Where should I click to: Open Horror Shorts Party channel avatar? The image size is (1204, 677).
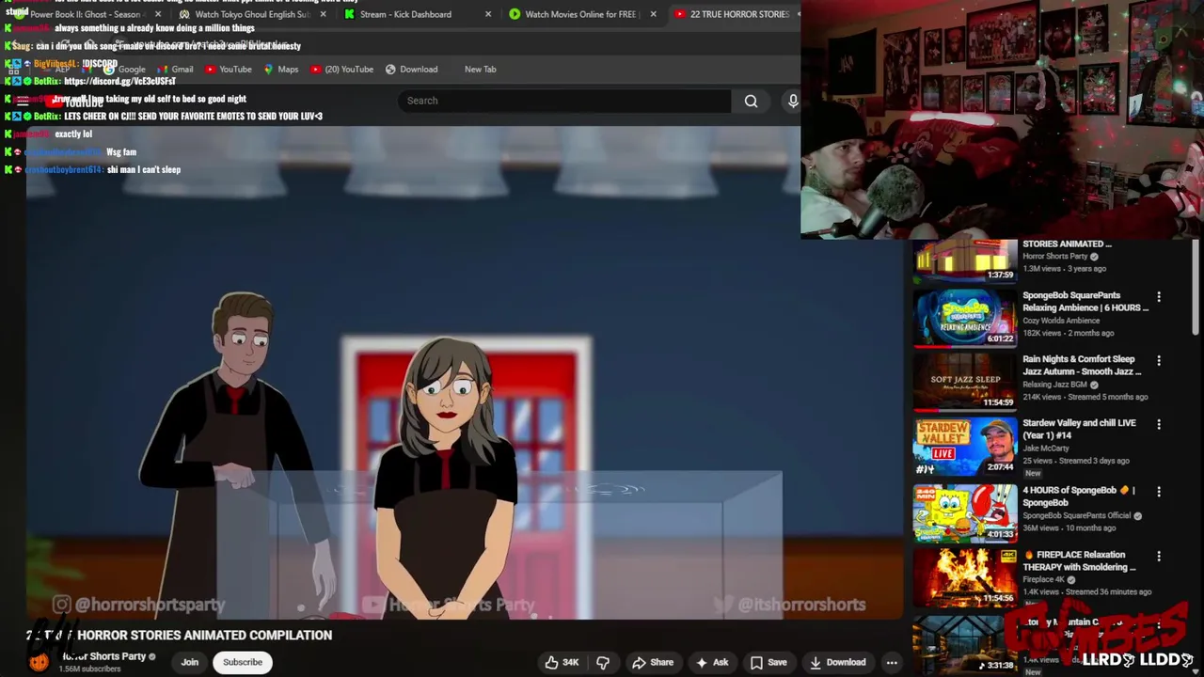(39, 662)
